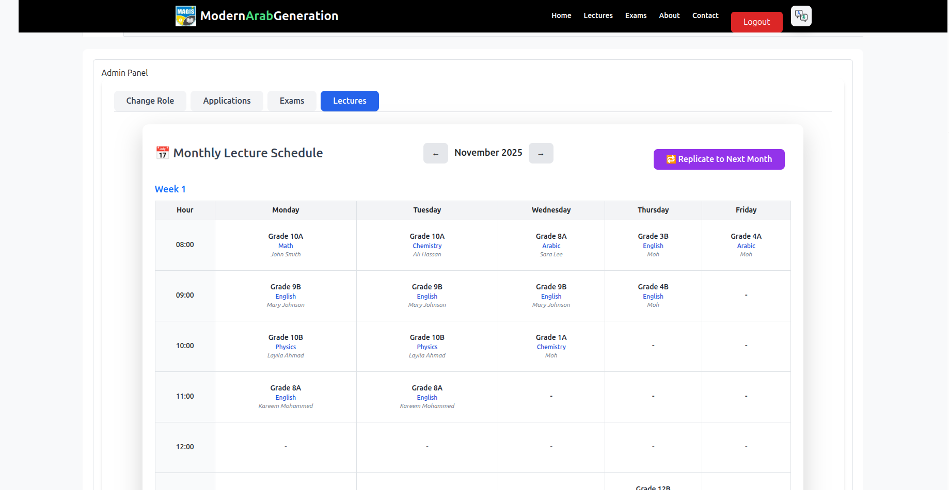Select Wednesday 10:00 Grade 1A Chemistry cell
949x490 pixels.
coord(551,346)
